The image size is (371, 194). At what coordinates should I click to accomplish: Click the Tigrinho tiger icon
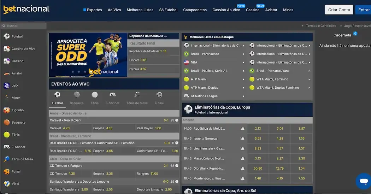tap(6, 110)
